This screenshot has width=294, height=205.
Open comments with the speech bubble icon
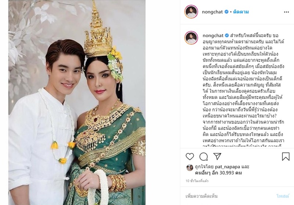pos(204,156)
